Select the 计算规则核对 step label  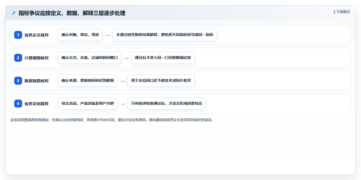tap(37, 58)
